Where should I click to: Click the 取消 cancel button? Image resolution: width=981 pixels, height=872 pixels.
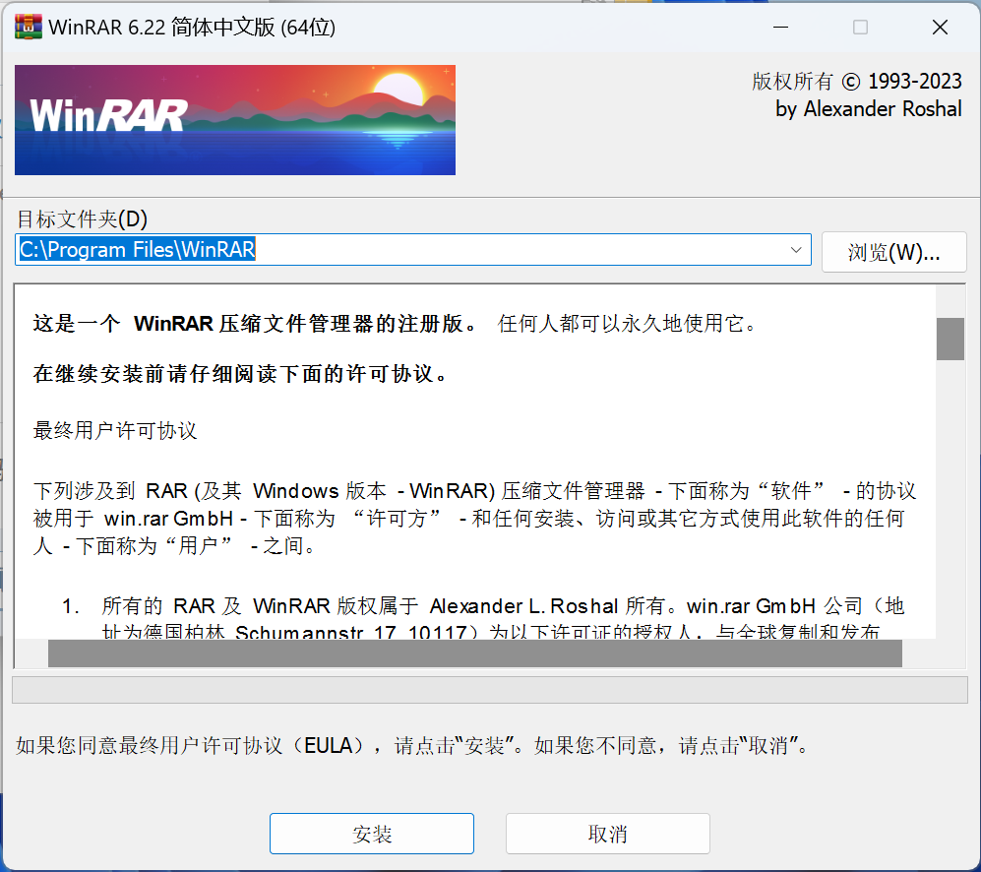click(607, 834)
